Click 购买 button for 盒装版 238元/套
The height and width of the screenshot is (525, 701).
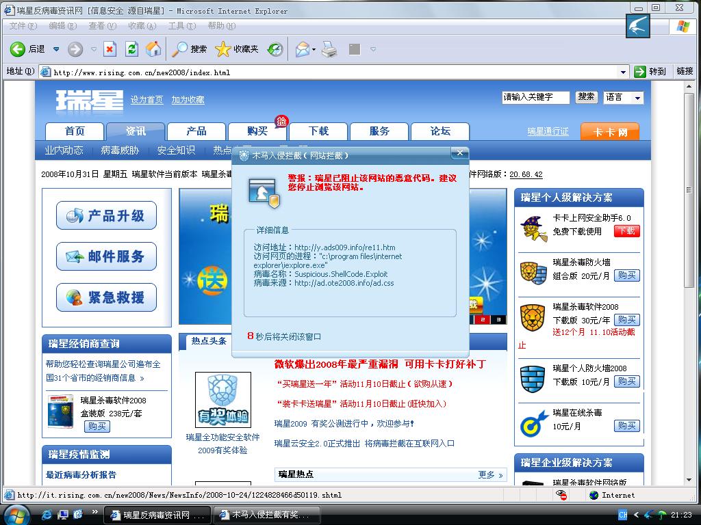[97, 427]
